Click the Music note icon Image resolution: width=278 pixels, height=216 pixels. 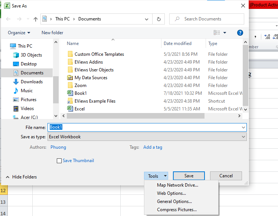[16, 91]
